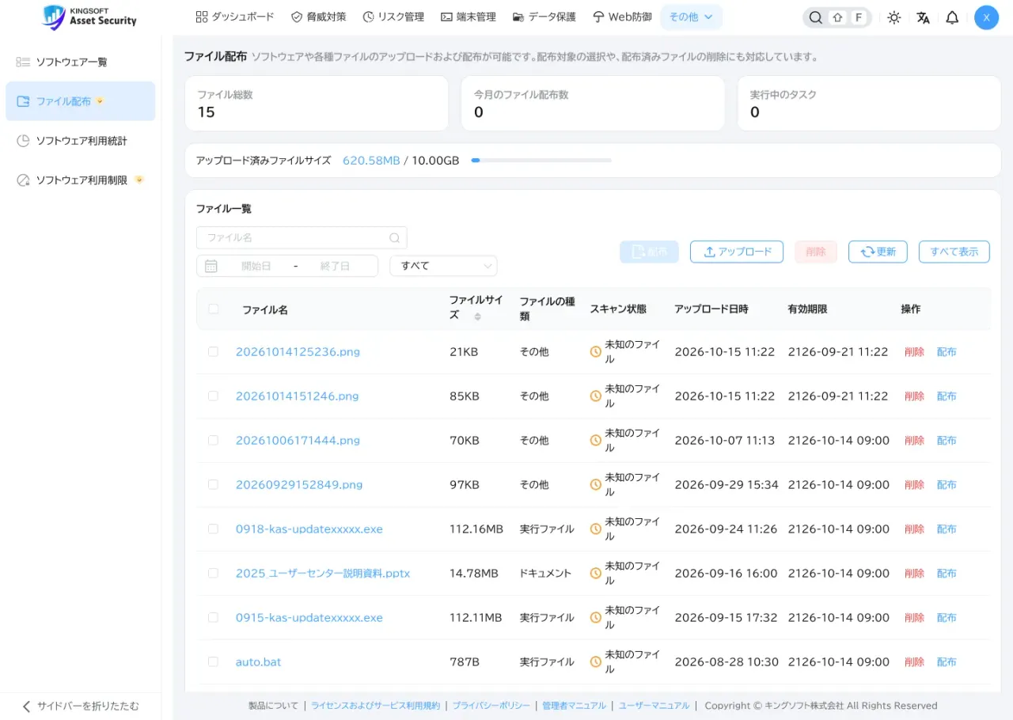Click the Kingsoft Asset Security logo

tap(89, 17)
